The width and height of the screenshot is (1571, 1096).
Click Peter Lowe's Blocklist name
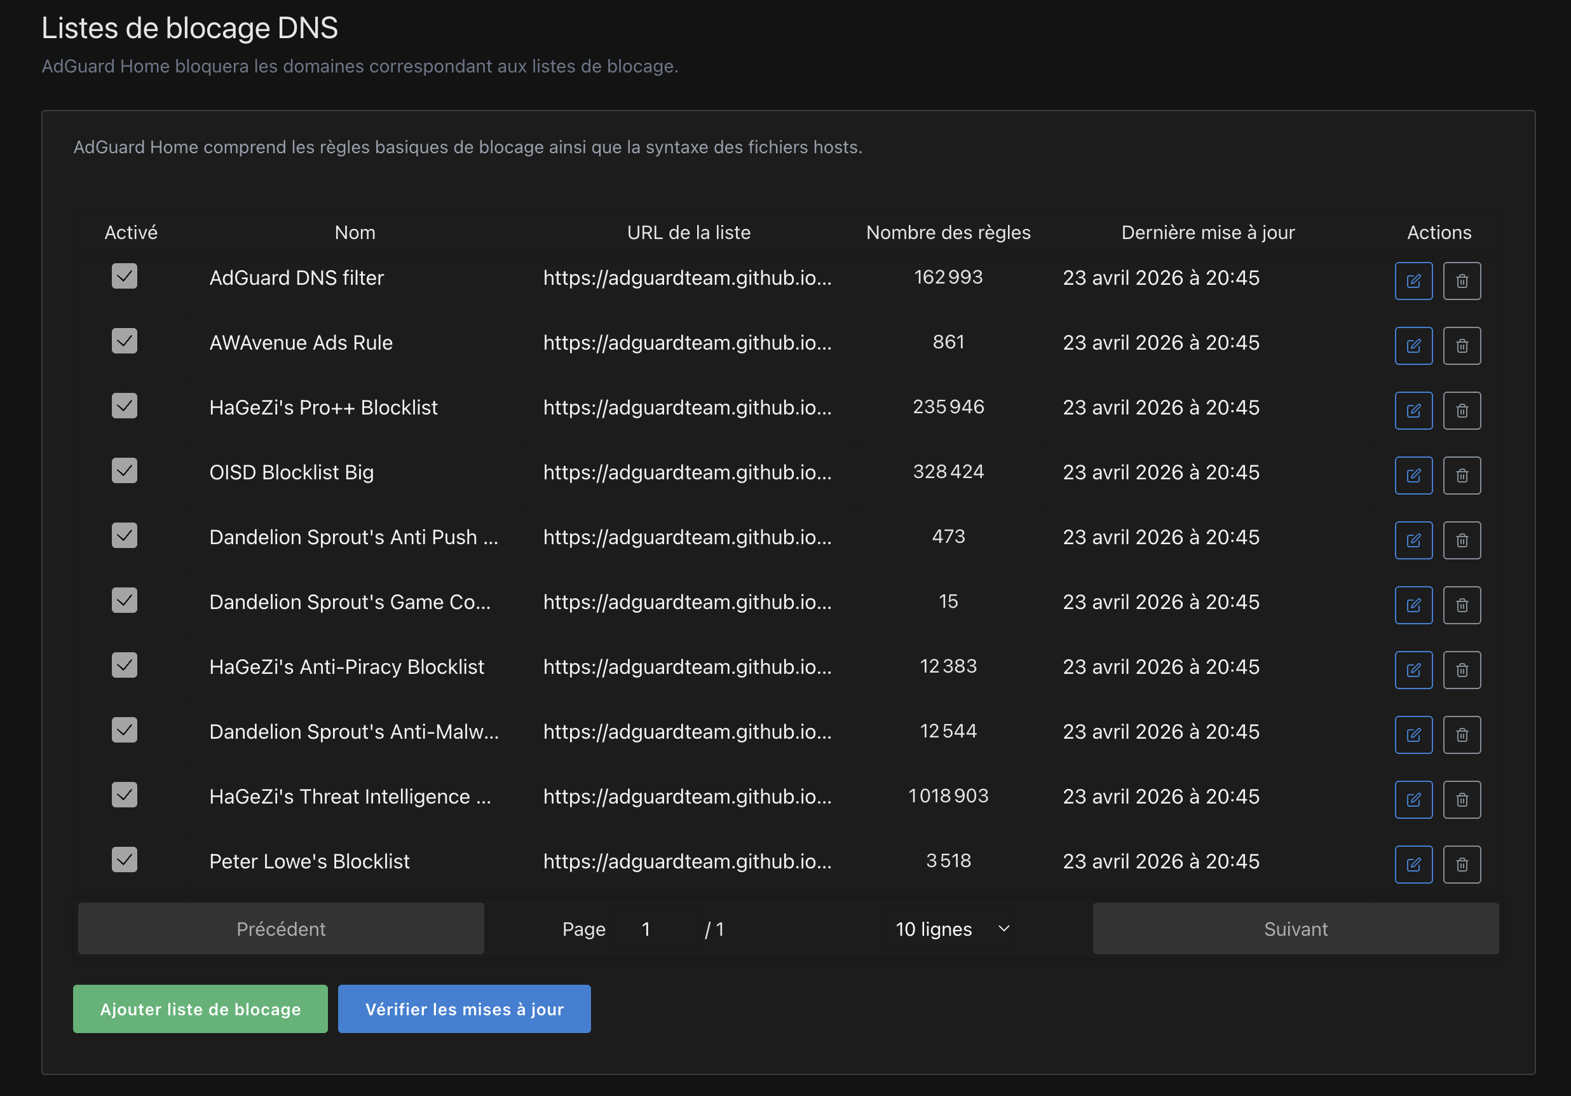(x=309, y=861)
